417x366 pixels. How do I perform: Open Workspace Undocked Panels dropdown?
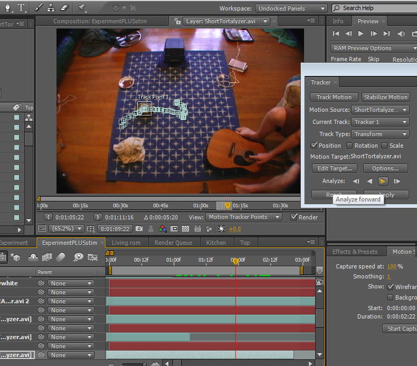291,8
